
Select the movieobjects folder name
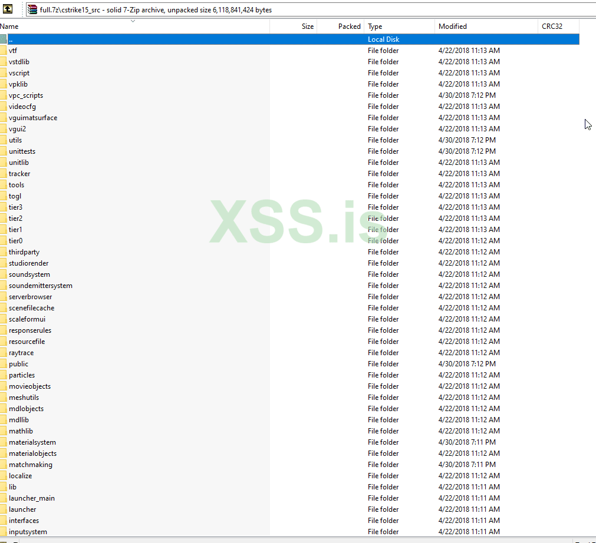click(x=29, y=386)
